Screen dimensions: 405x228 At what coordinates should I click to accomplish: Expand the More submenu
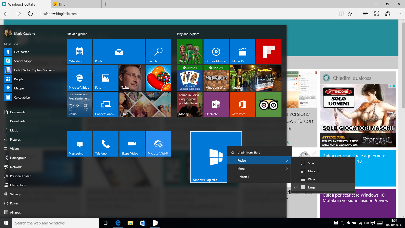[259, 169]
